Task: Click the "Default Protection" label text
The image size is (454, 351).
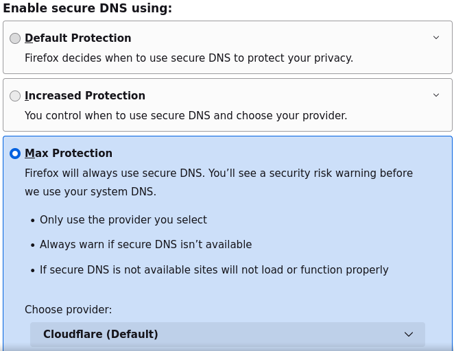Action: coord(77,38)
